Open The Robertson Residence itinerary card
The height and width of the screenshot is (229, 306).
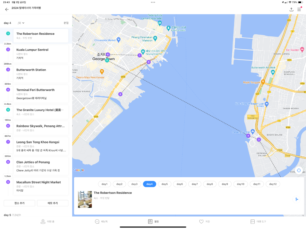click(x=41, y=36)
